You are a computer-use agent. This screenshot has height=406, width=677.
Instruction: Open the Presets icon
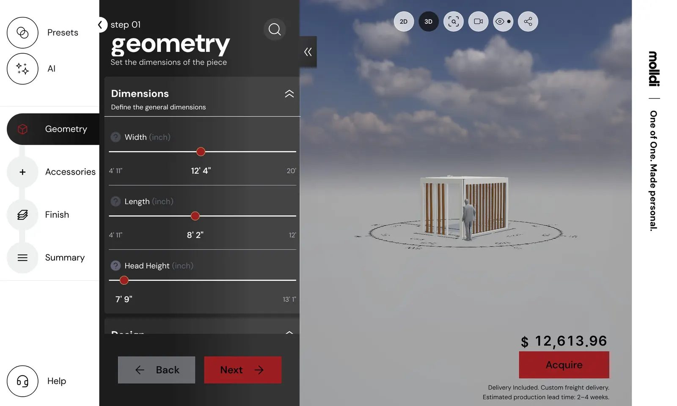22,33
